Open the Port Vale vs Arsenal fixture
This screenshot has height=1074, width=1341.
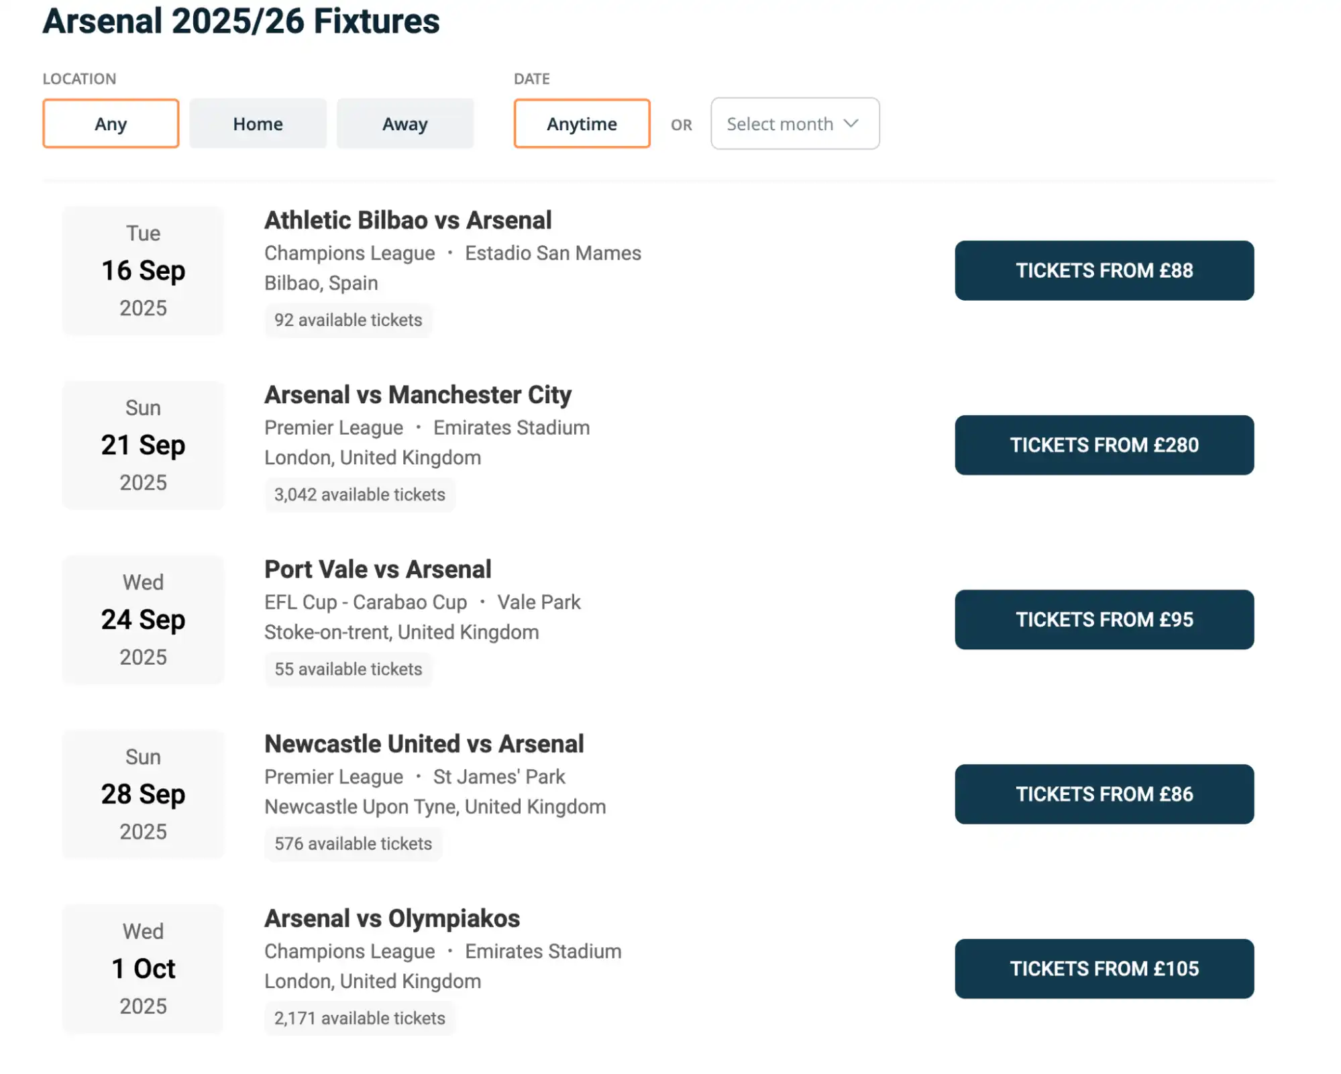(378, 568)
